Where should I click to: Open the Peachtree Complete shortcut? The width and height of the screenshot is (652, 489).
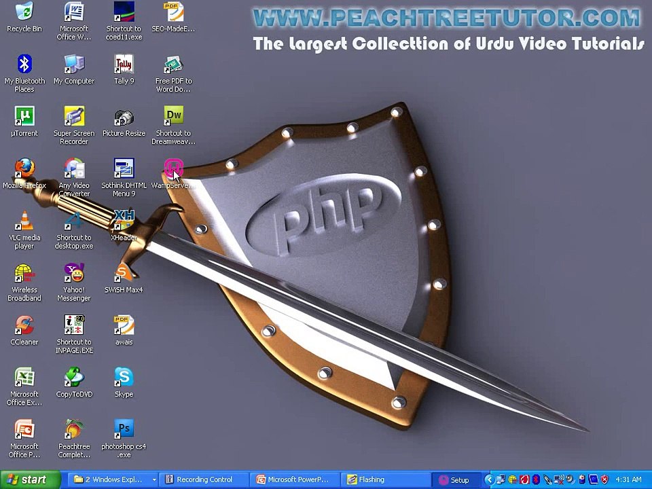[74, 430]
